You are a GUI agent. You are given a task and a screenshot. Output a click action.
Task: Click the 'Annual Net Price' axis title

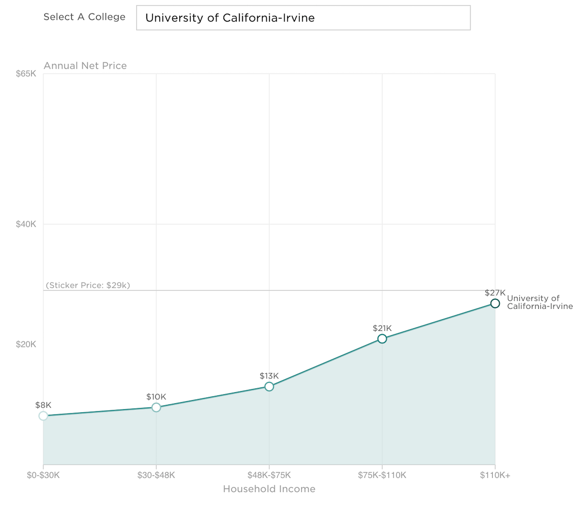[x=85, y=66]
